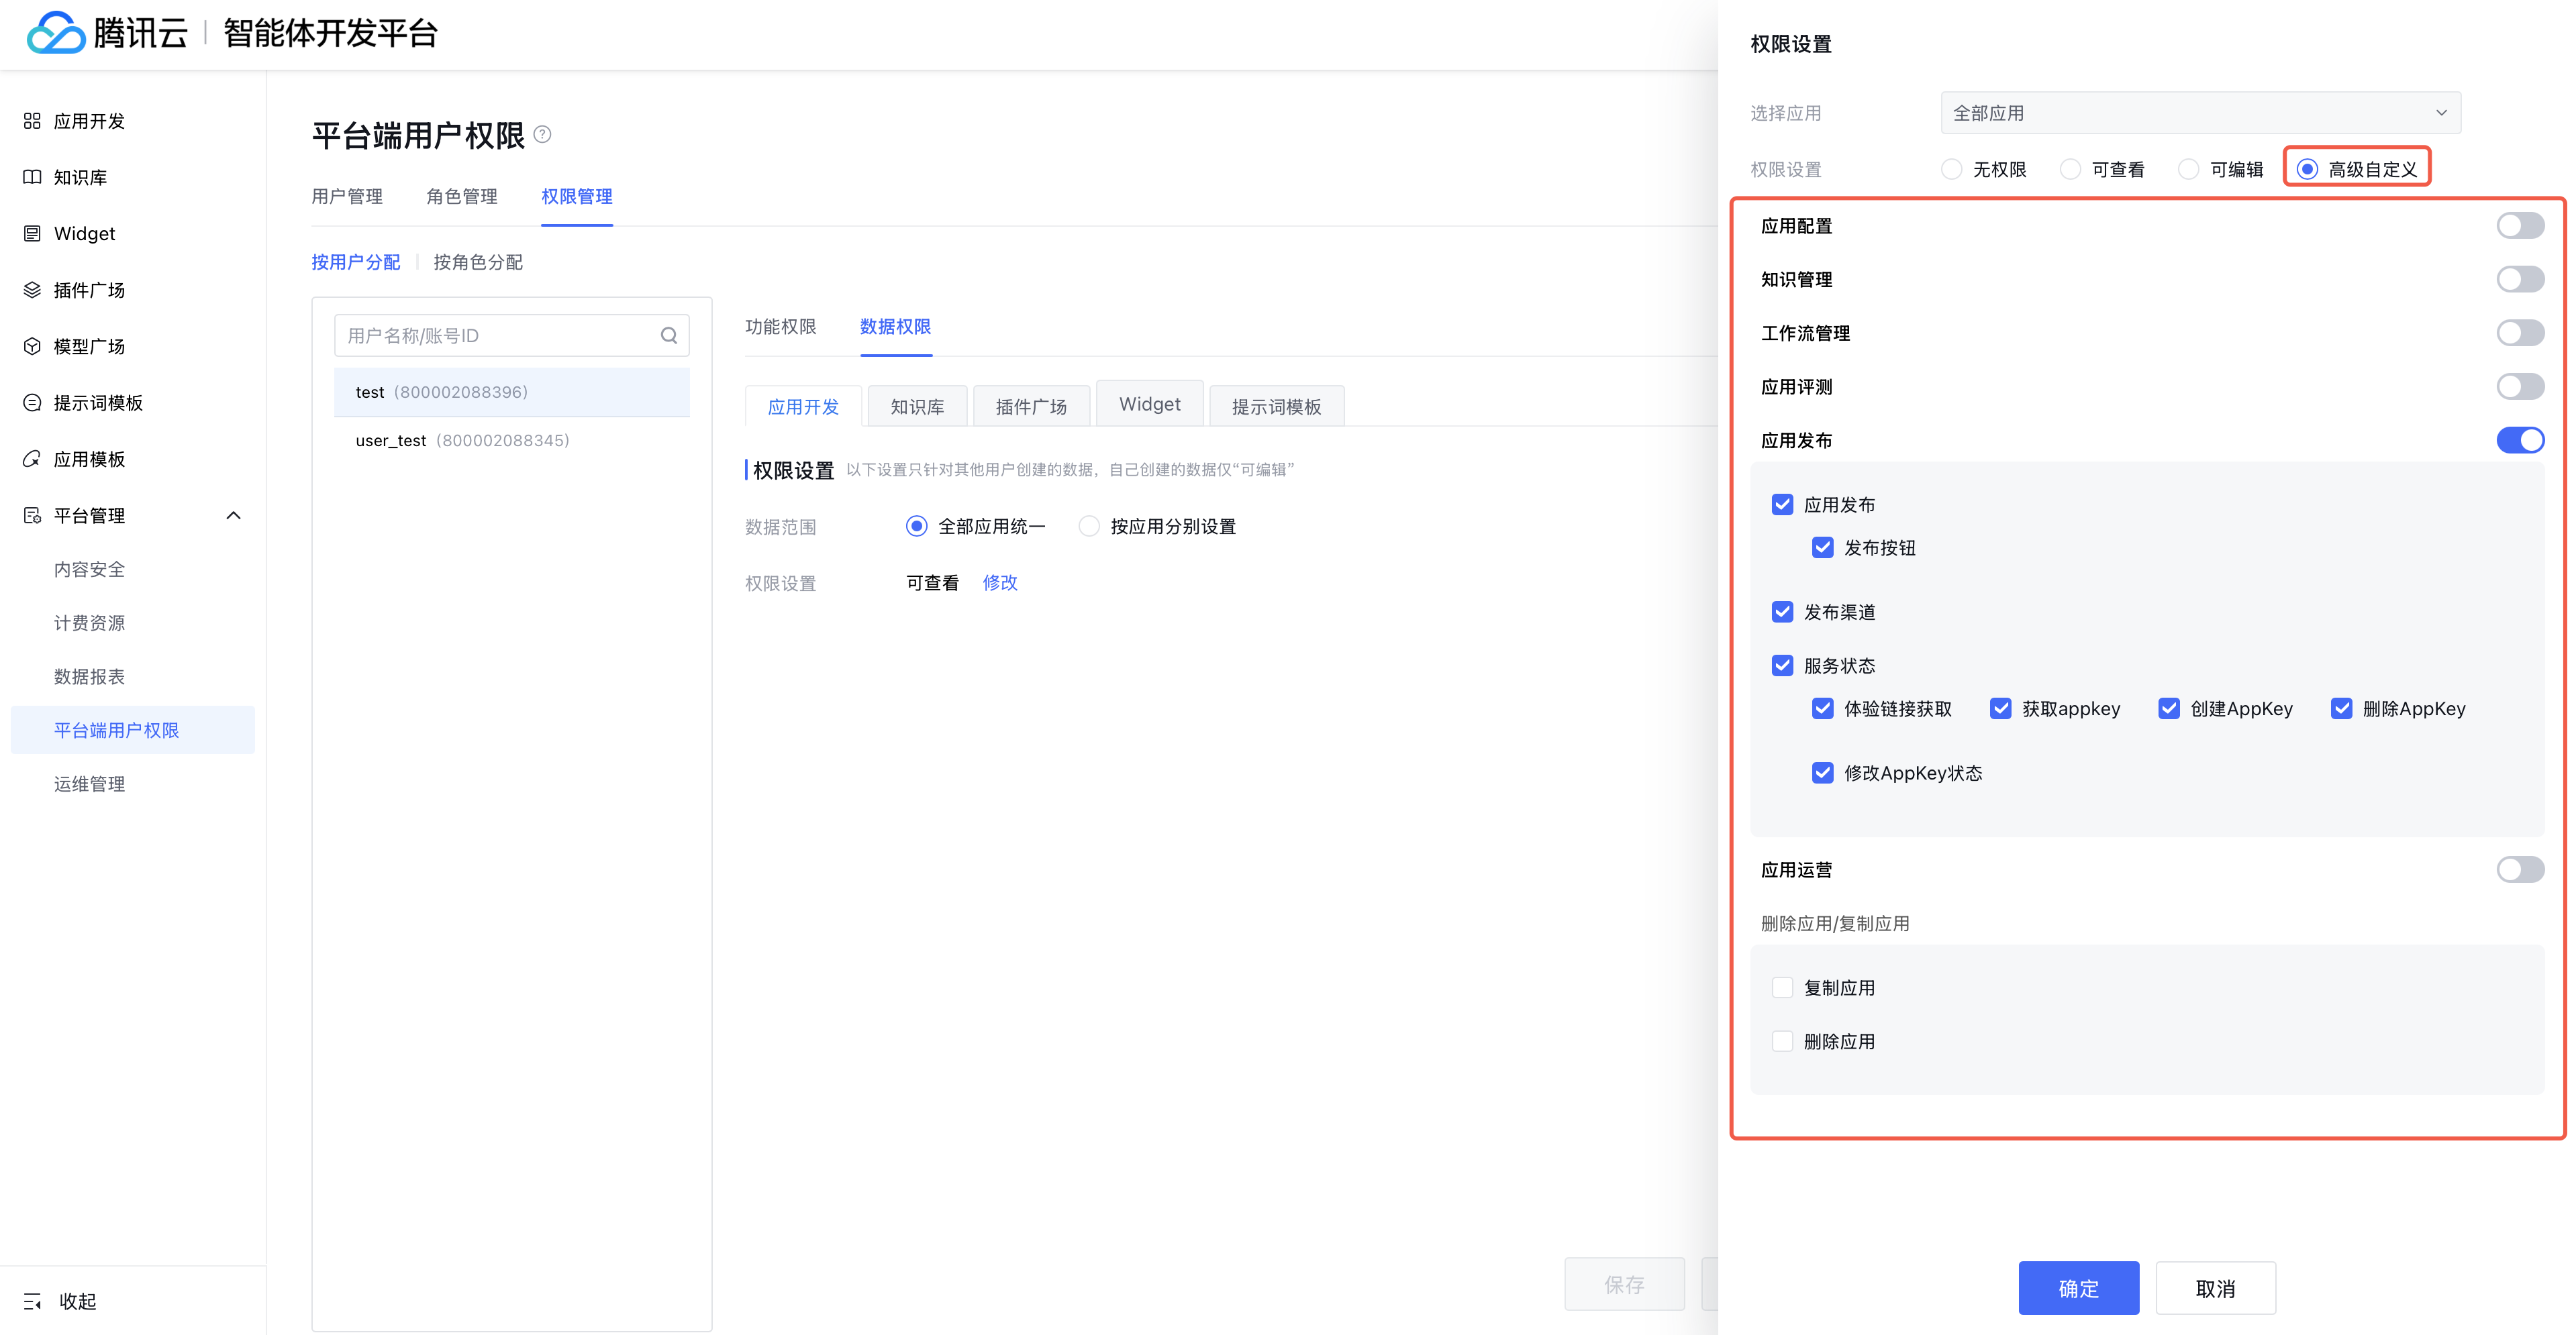
Task: Click the 应用开发 sidebar icon
Action: tap(32, 121)
